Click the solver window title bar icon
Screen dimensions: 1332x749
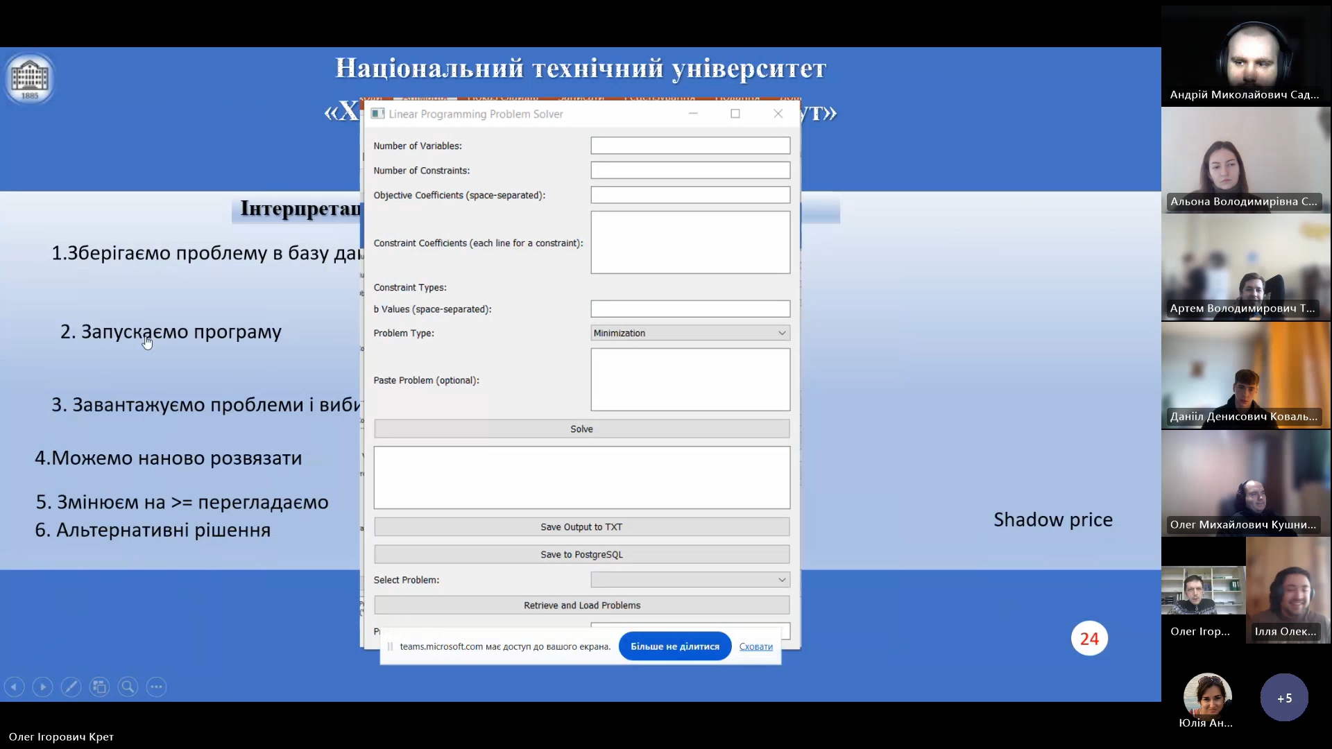[377, 114]
